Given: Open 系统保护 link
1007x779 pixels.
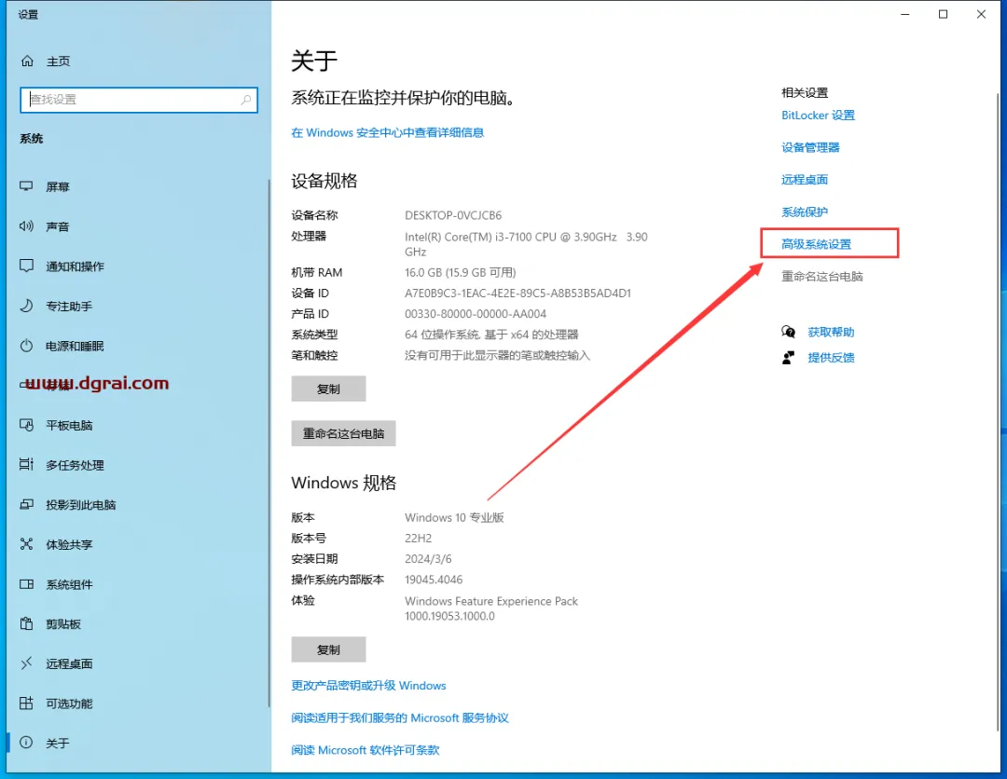Looking at the screenshot, I should pyautogui.click(x=805, y=212).
